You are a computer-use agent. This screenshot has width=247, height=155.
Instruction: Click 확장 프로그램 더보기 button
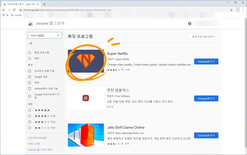pos(203,37)
